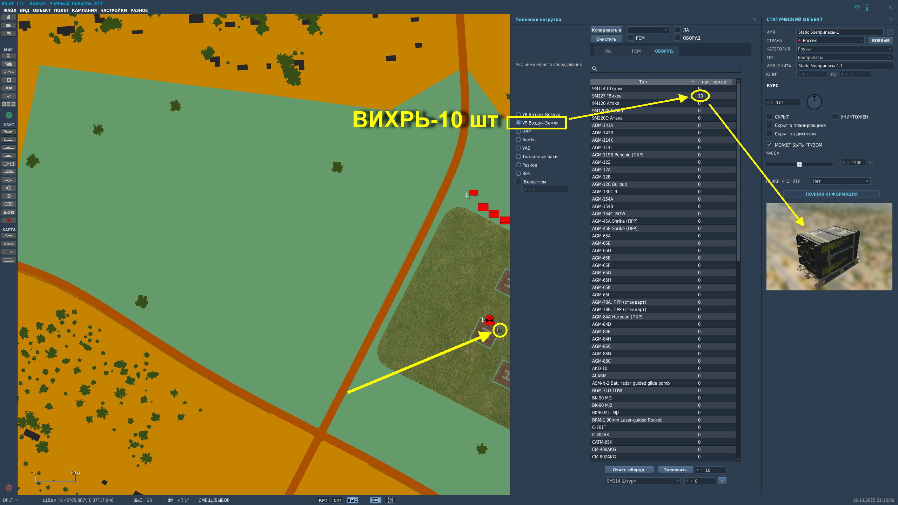Select the ground vehicle tank tool
The width and height of the screenshot is (898, 505).
(9, 156)
